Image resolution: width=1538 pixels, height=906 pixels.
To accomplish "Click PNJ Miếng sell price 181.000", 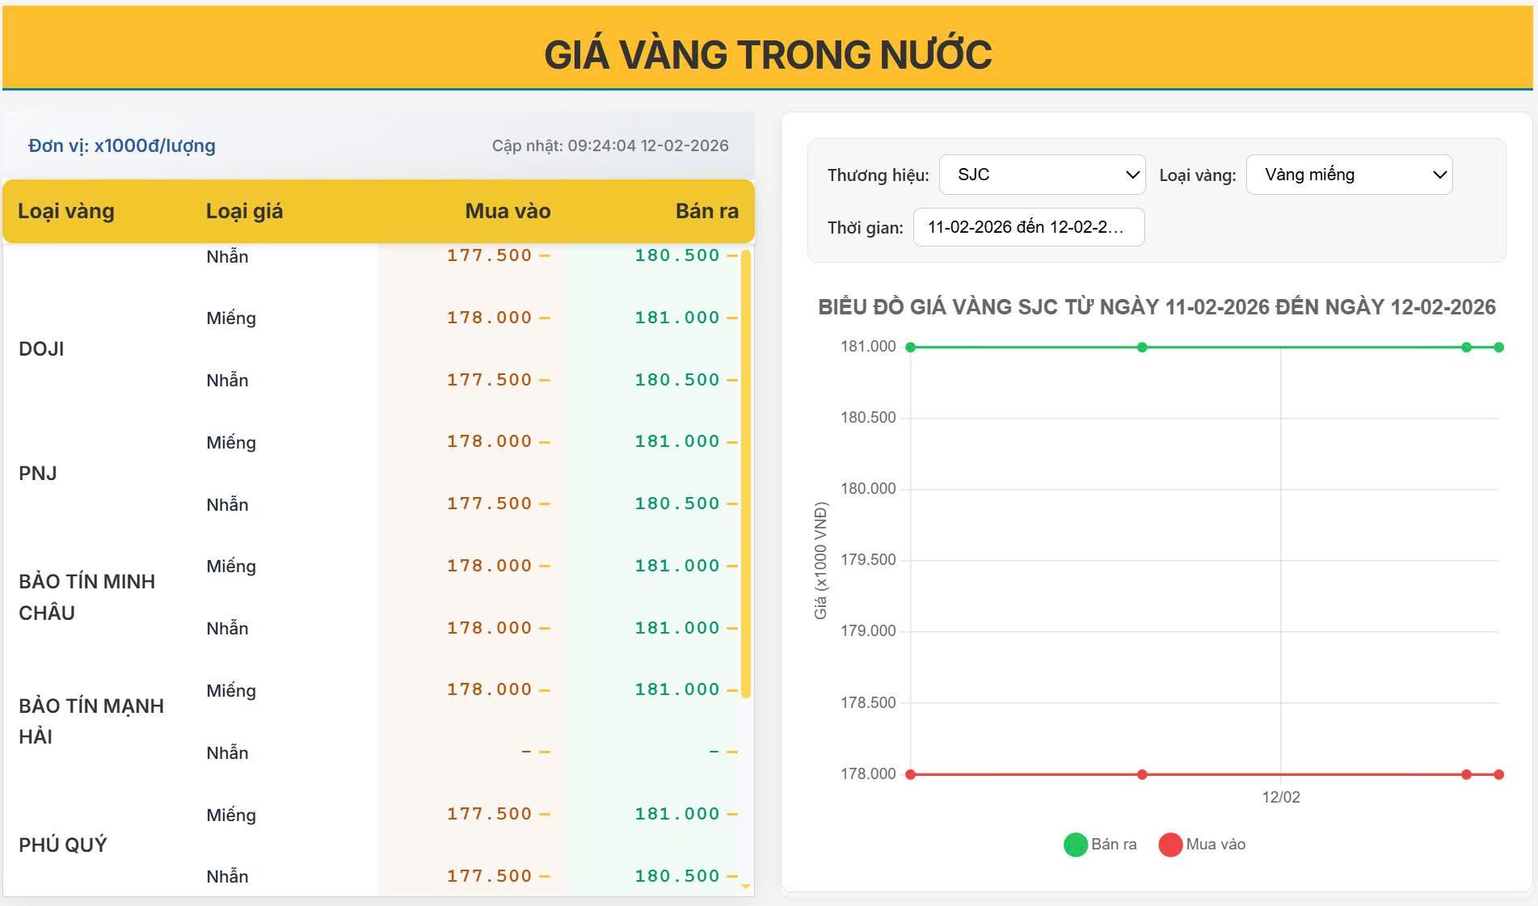I will pos(676,441).
